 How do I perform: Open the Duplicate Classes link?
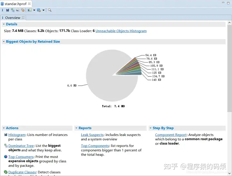coord(22,172)
